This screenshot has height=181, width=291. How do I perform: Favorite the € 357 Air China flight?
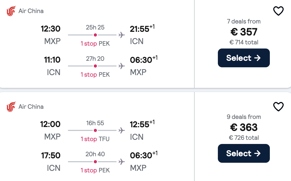278,11
